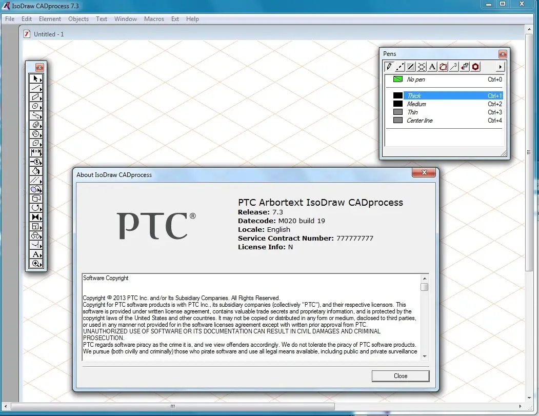Select the three circles tool
The height and width of the screenshot is (416, 539).
pos(36,236)
